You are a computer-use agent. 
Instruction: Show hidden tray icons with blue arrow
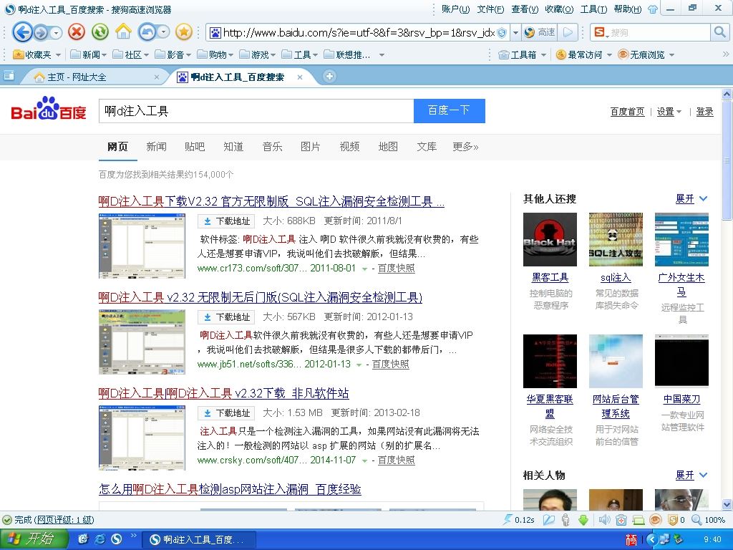click(x=653, y=539)
